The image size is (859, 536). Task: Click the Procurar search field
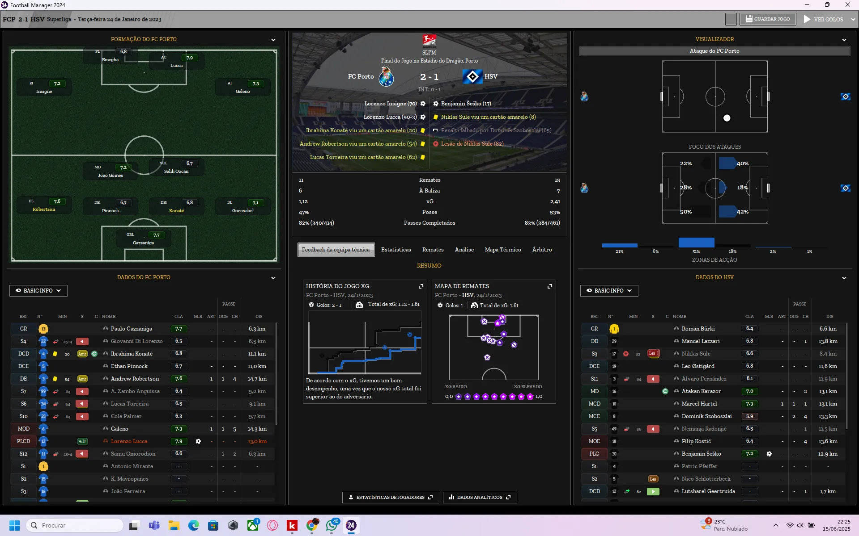[x=75, y=526]
